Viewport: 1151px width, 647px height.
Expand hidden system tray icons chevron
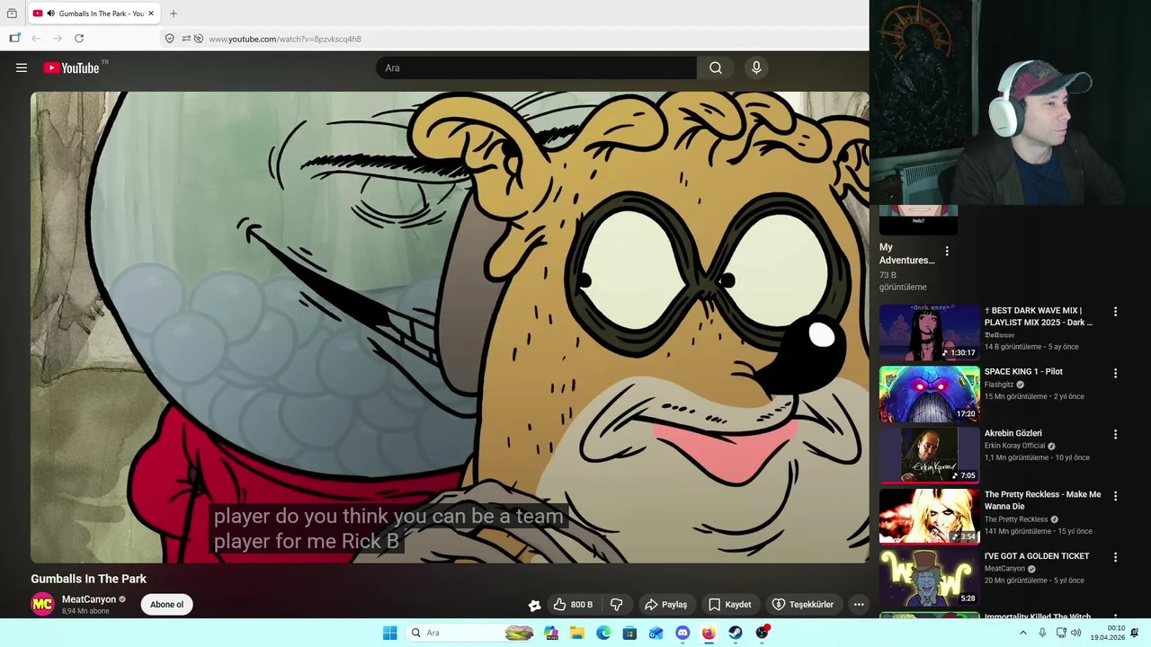[1022, 633]
